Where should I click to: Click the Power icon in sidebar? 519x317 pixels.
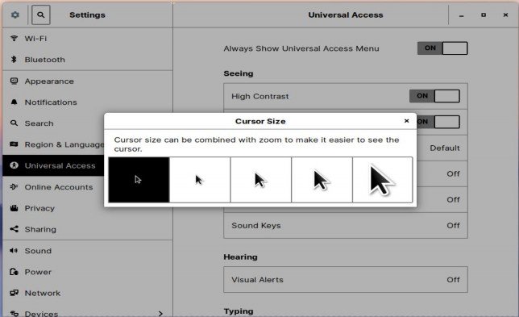point(14,272)
